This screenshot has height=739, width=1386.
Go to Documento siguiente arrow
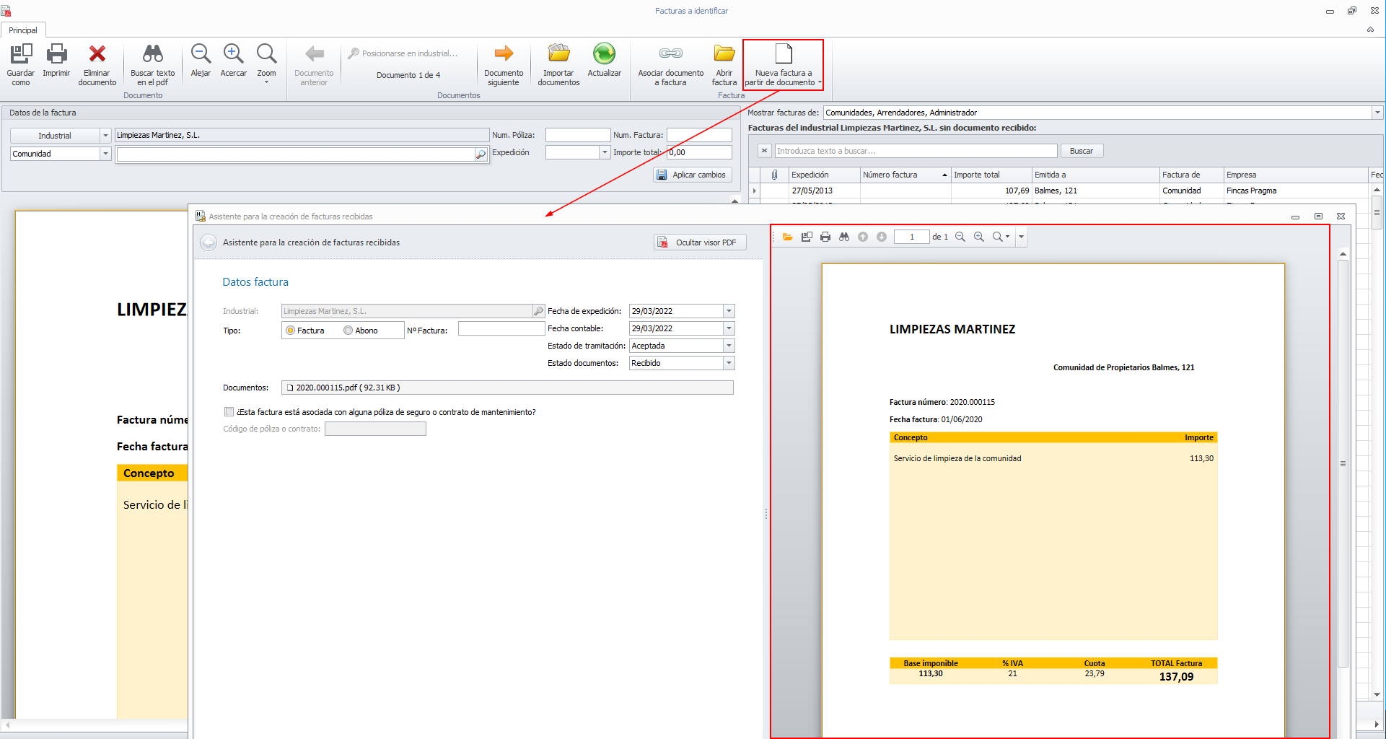click(x=504, y=54)
